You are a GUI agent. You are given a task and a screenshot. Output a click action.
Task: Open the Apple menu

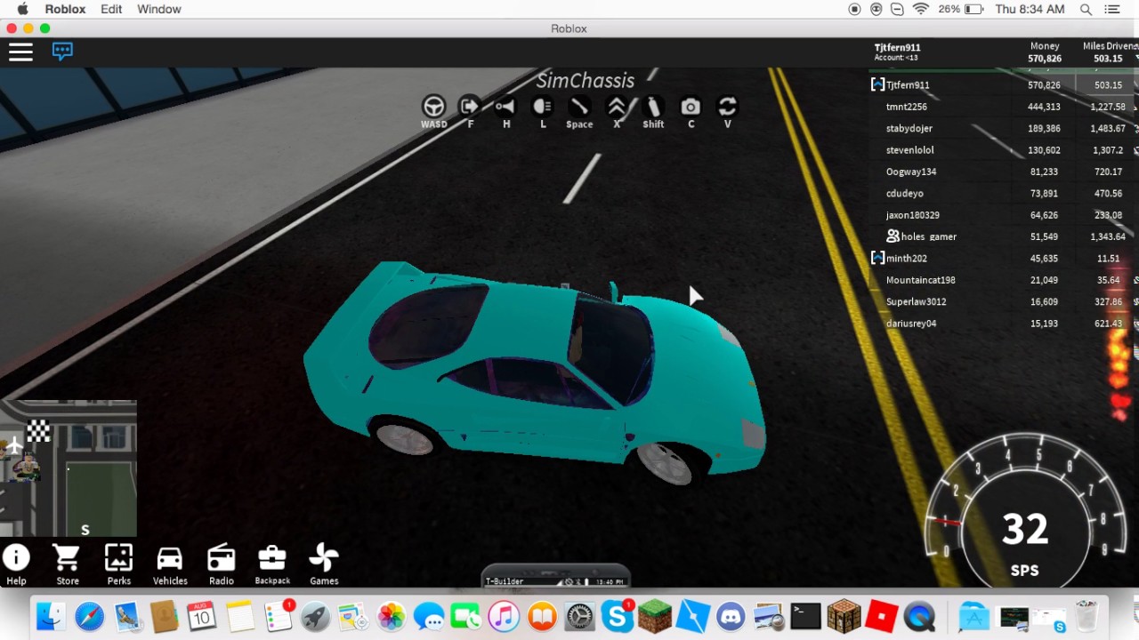click(x=22, y=9)
